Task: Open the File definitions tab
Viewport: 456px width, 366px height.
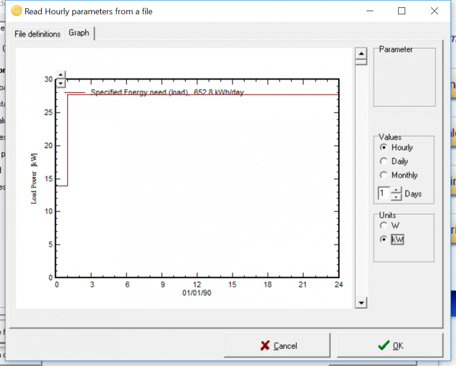Action: pos(38,34)
